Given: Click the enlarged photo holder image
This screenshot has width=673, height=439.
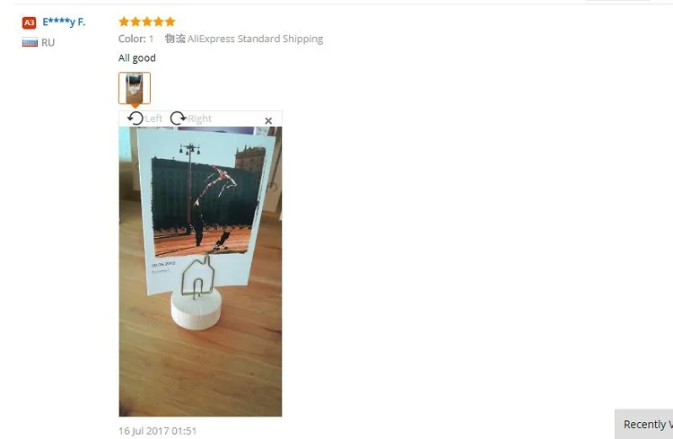Looking at the screenshot, I should [x=200, y=271].
